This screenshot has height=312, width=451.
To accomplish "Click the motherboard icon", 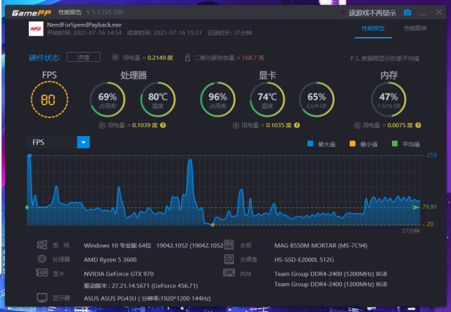I will [229, 245].
